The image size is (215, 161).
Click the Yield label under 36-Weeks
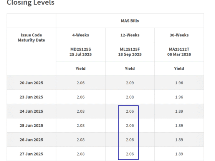[x=179, y=69]
